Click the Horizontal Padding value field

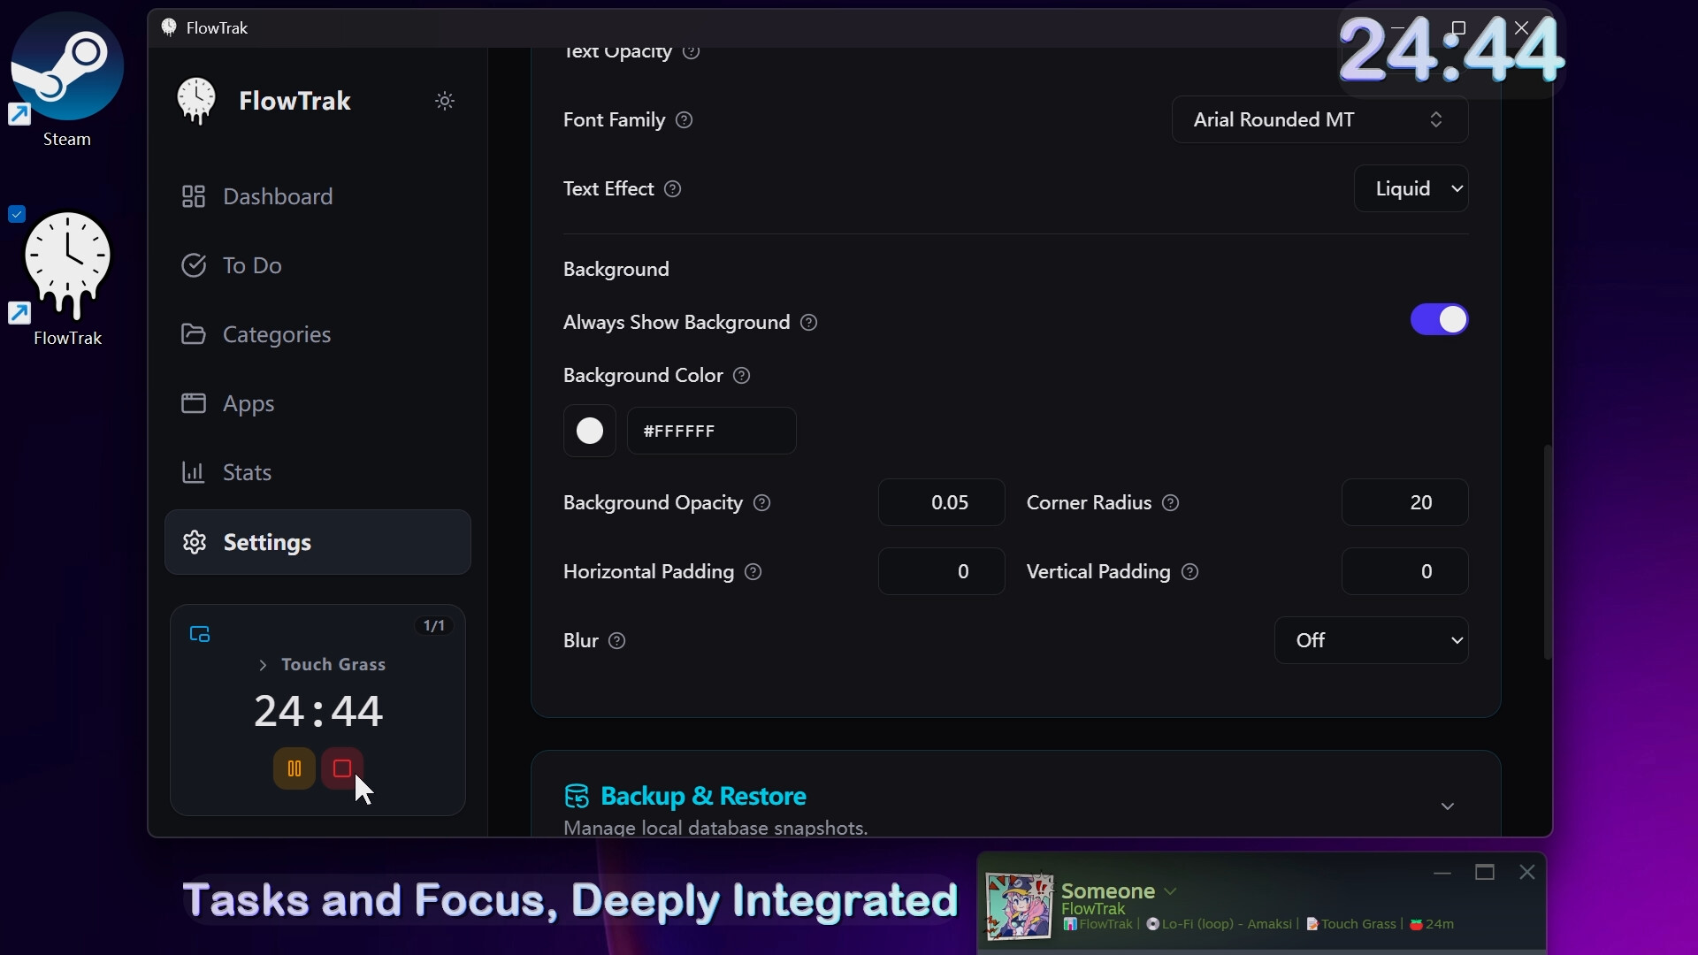pos(941,571)
